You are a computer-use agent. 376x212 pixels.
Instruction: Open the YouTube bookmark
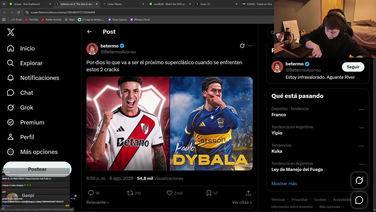click(31, 20)
